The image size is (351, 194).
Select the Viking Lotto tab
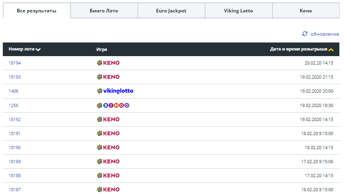click(238, 11)
